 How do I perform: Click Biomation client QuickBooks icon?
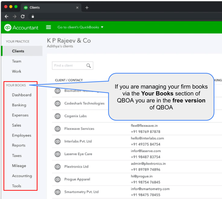click(x=58, y=91)
